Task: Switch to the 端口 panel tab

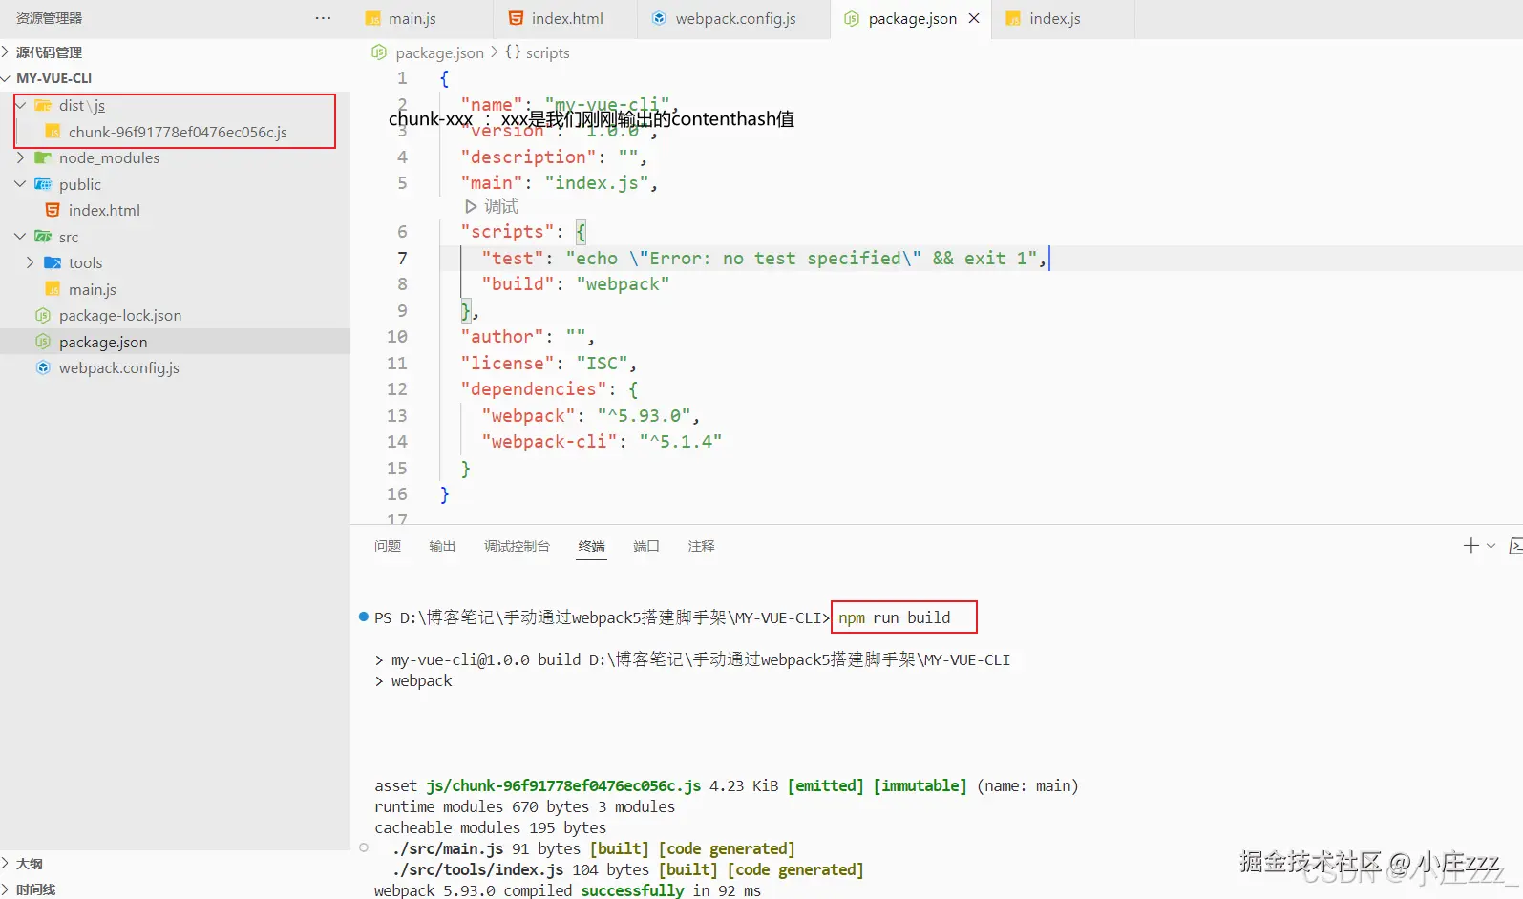Action: tap(646, 546)
